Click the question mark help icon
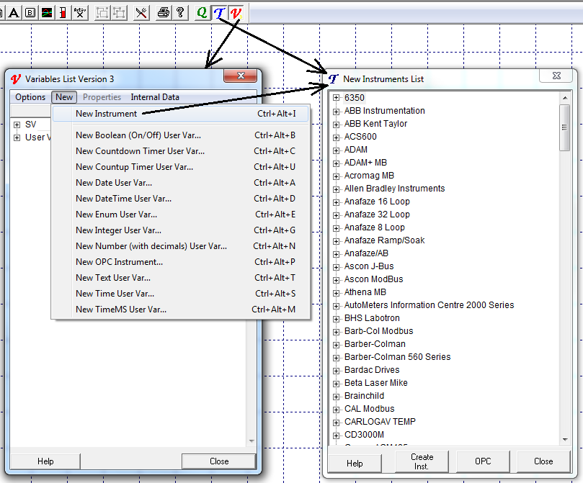This screenshot has width=583, height=483. pos(180,12)
